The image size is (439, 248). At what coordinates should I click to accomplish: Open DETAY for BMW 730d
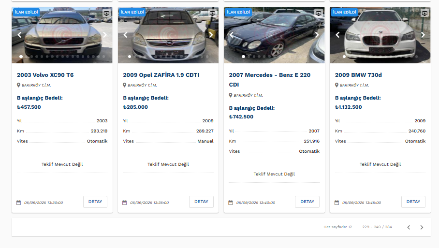413,202
